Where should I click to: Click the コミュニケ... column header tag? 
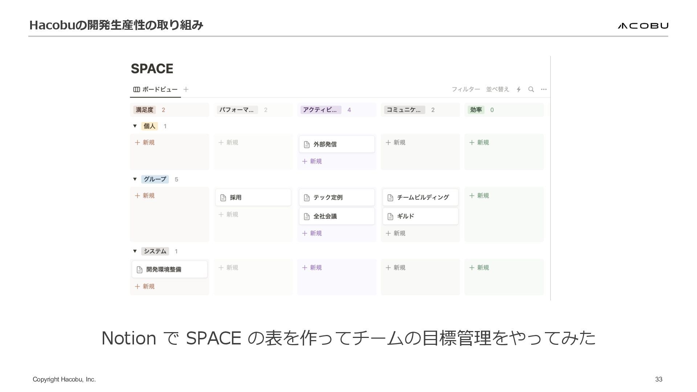pos(404,110)
